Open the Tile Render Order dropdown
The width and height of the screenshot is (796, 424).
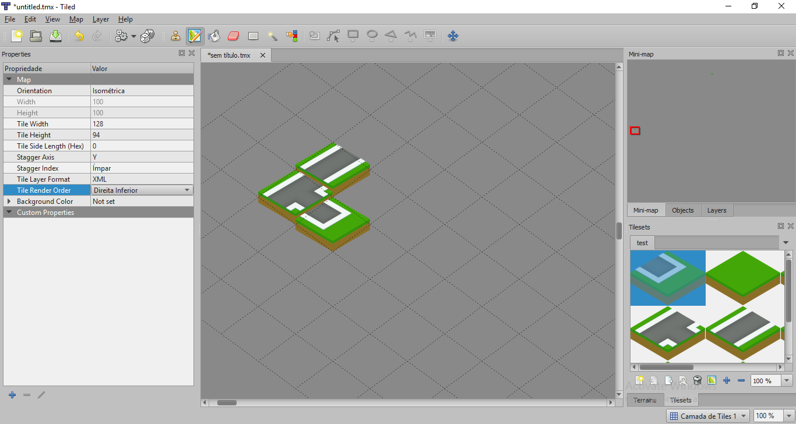pyautogui.click(x=187, y=190)
